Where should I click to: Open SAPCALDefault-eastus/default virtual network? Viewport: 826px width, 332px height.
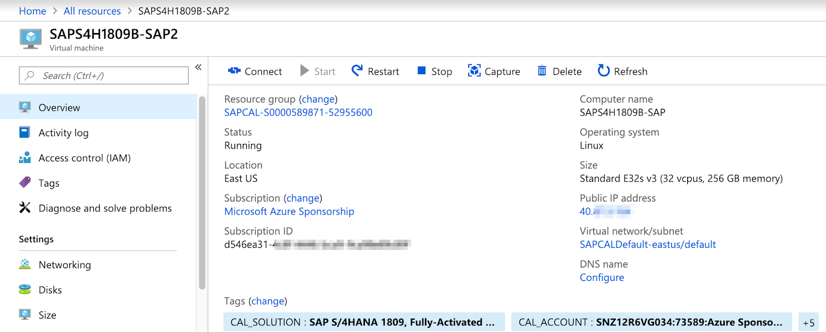(x=647, y=244)
